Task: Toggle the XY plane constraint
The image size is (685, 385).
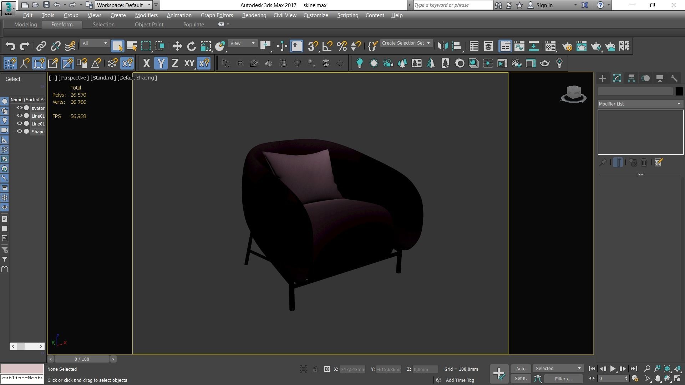Action: (189, 63)
